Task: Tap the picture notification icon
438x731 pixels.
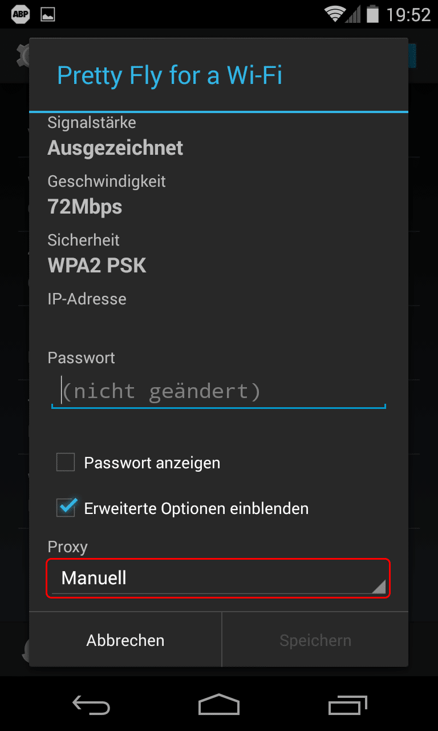Action: (x=48, y=15)
